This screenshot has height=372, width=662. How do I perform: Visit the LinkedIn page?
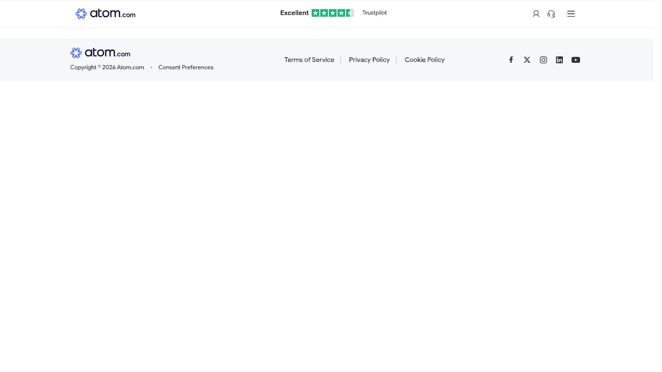559,60
